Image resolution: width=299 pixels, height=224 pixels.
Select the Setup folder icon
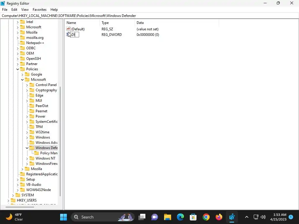tap(22, 179)
